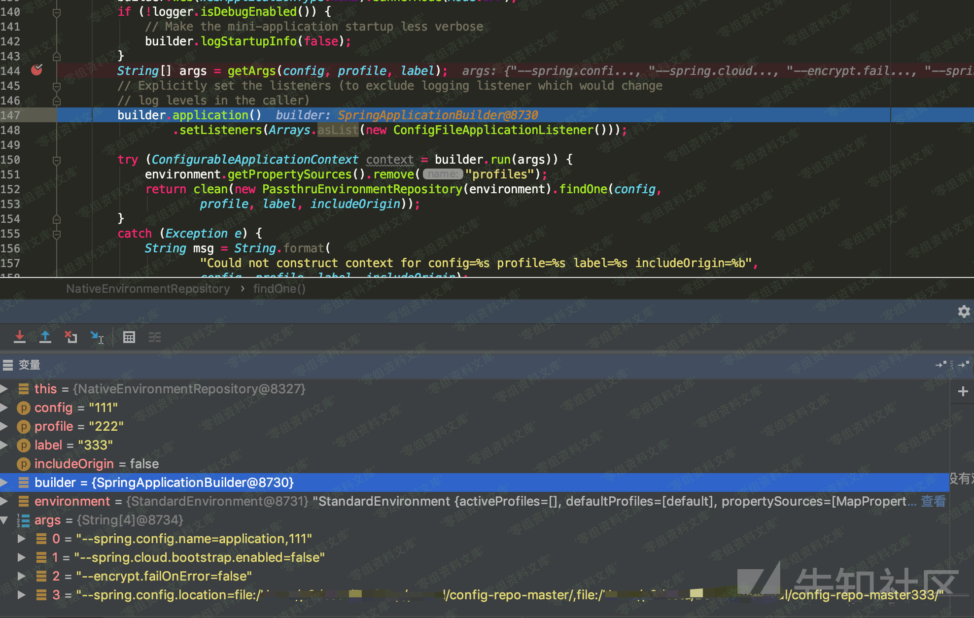Viewport: 974px width, 618px height.
Task: Toggle breakpoint on line 144
Action: [x=37, y=70]
